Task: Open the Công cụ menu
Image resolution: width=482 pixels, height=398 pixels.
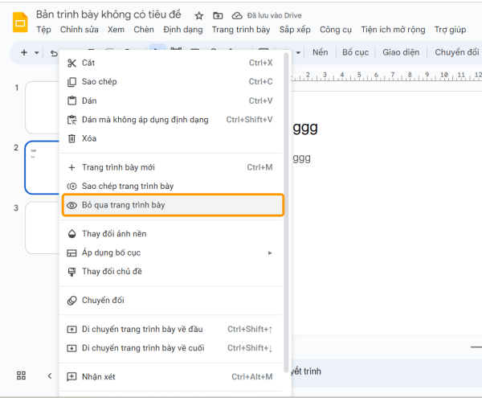Action: 335,30
